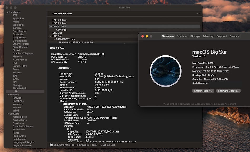This screenshot has height=152, width=250.
Task: Open the Storage tab
Action: pos(195,36)
